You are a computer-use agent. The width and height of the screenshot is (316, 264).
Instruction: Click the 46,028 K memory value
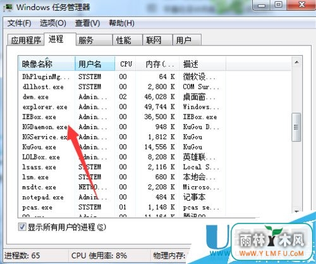click(159, 97)
